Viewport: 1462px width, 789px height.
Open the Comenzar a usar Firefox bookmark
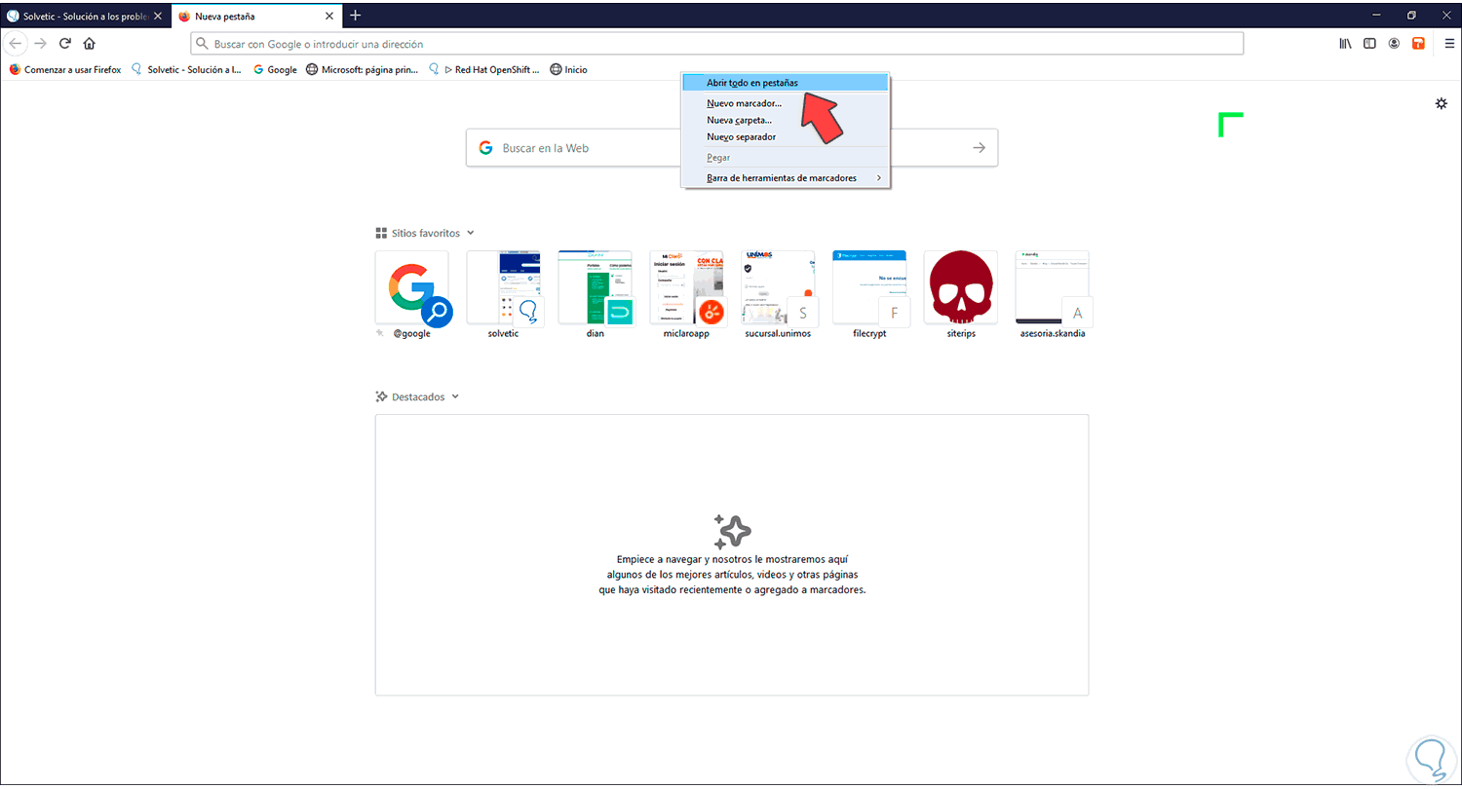[x=64, y=69]
